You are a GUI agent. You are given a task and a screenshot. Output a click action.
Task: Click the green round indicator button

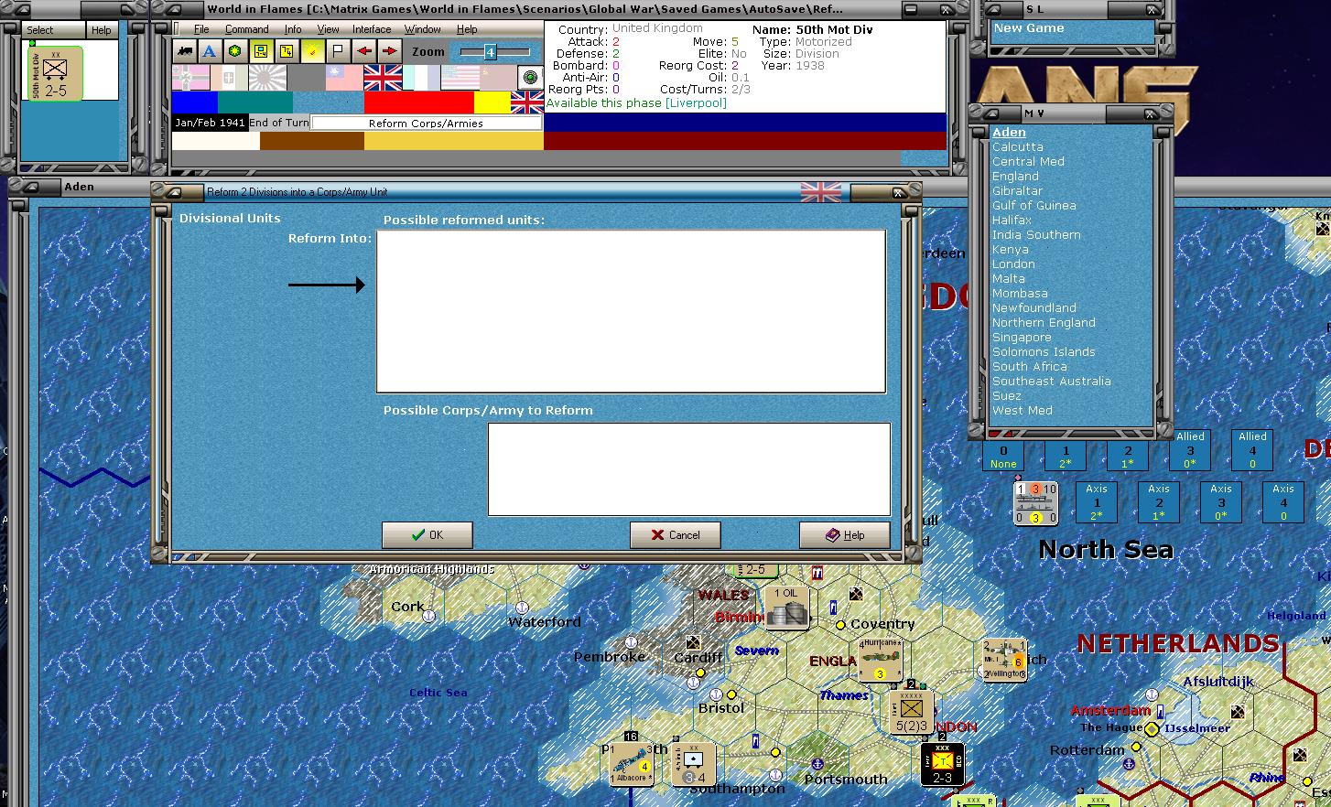(x=530, y=77)
